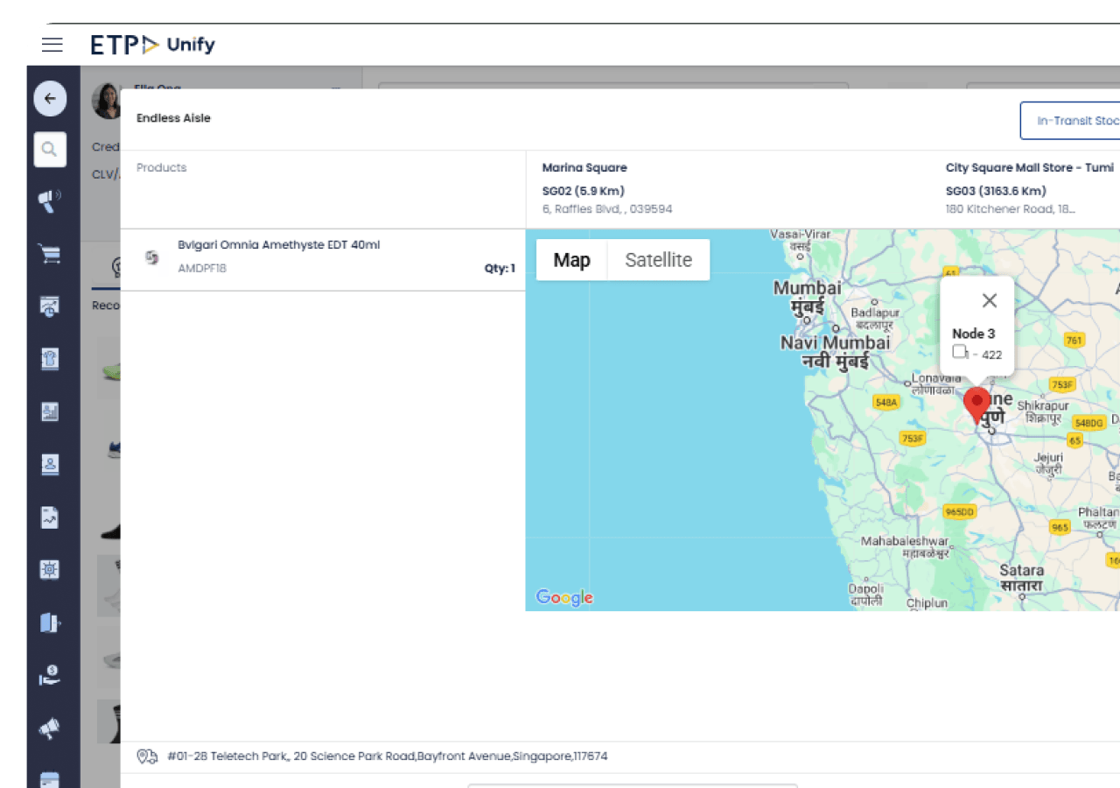Click the megaphone promotions icon

50,727
